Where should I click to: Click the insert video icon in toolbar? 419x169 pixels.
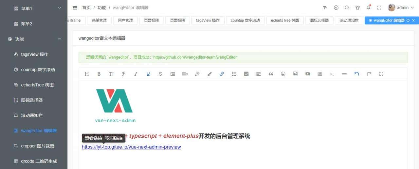[308, 74]
